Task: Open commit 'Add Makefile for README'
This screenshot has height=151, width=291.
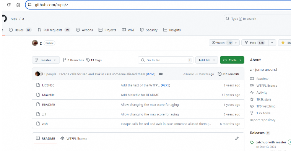Action: (x=140, y=95)
